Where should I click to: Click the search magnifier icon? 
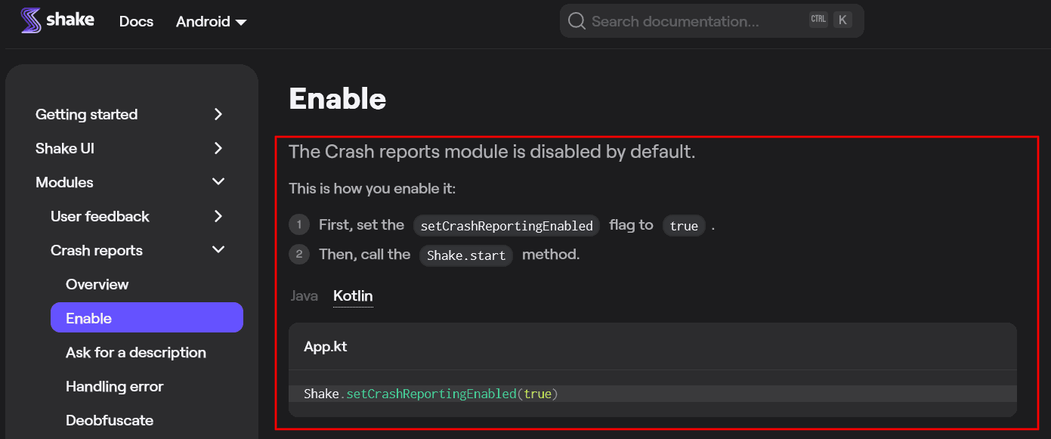coord(577,21)
